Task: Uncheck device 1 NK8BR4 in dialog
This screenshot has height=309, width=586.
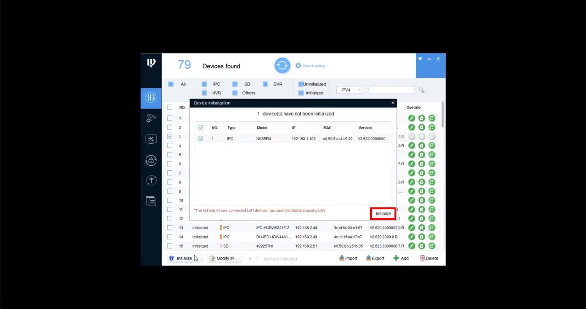Action: [200, 138]
